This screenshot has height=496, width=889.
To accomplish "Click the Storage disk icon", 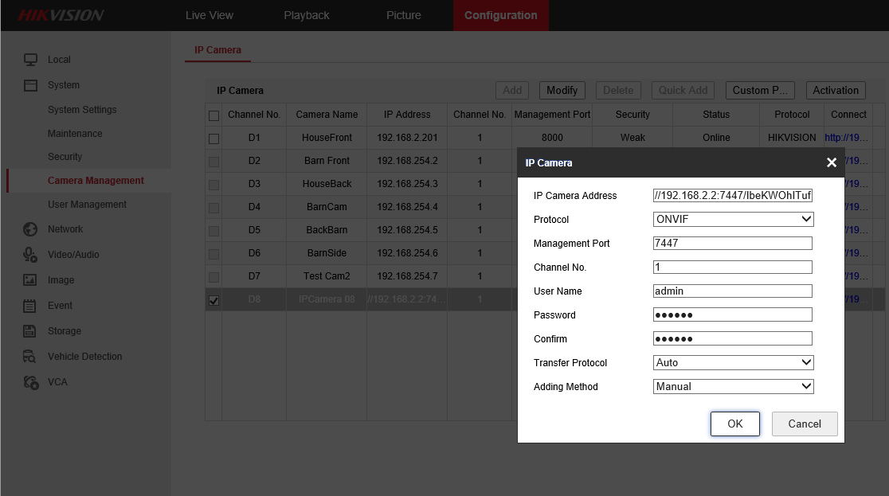I will click(x=30, y=331).
